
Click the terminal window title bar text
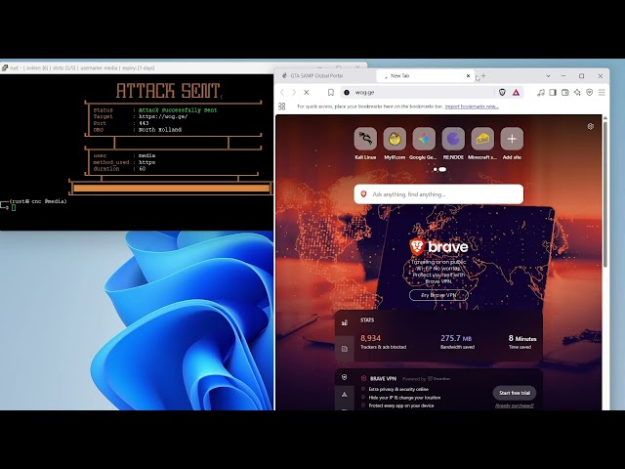click(82, 67)
